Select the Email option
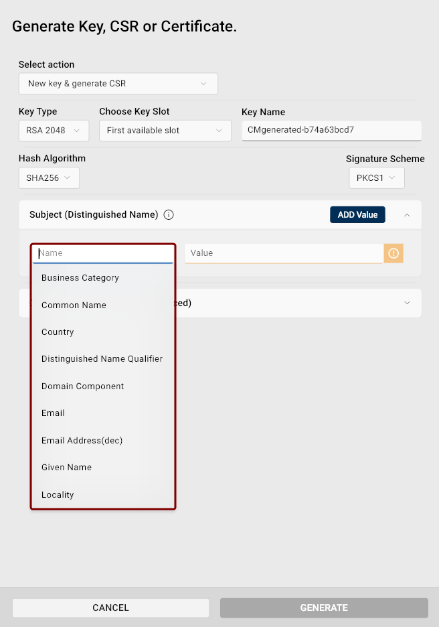The image size is (439, 627). 53,413
